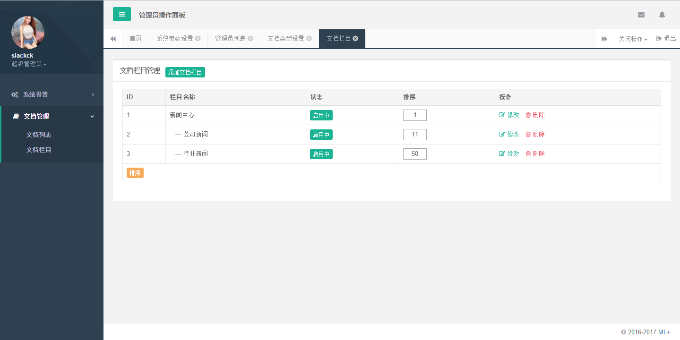Screen dimensions: 680x340
Task: Close the 系统参数设置 tab
Action: (x=198, y=39)
